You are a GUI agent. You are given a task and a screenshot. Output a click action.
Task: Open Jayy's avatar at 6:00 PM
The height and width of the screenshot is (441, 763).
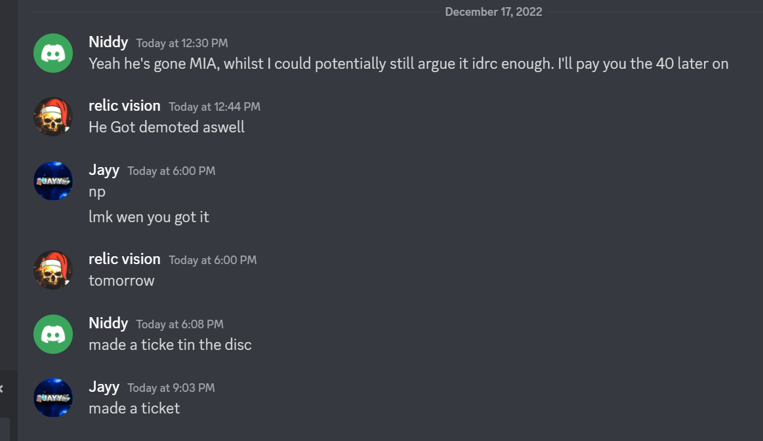[x=53, y=181]
